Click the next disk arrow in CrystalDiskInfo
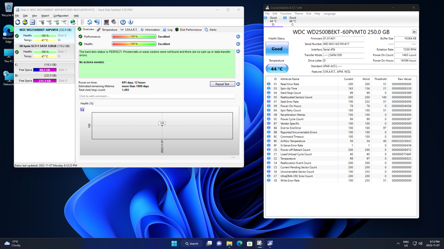Image resolution: width=444 pixels, height=249 pixels. click(x=414, y=32)
